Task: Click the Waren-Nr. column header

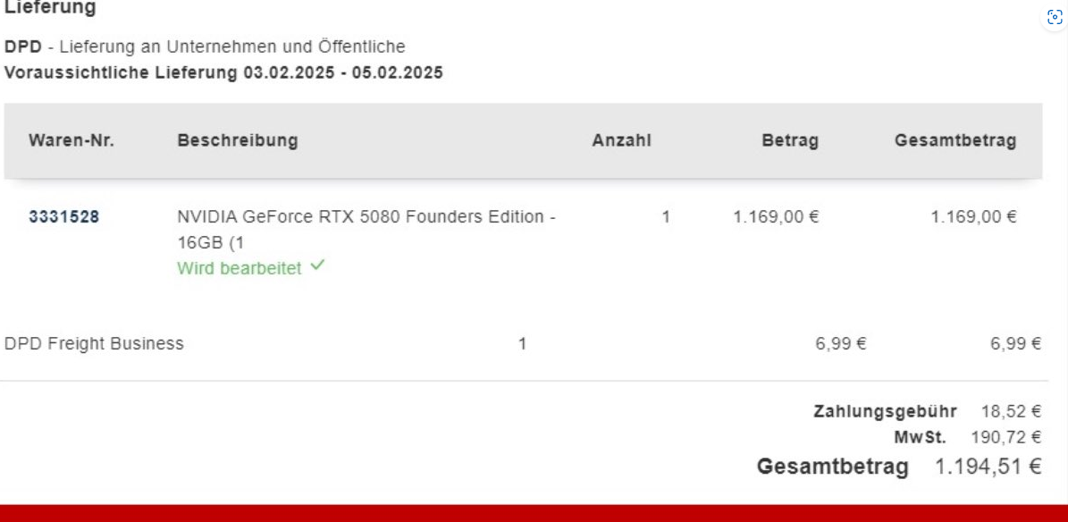Action: pyautogui.click(x=71, y=141)
